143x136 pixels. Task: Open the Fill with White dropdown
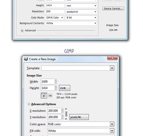pyautogui.click(x=81, y=131)
